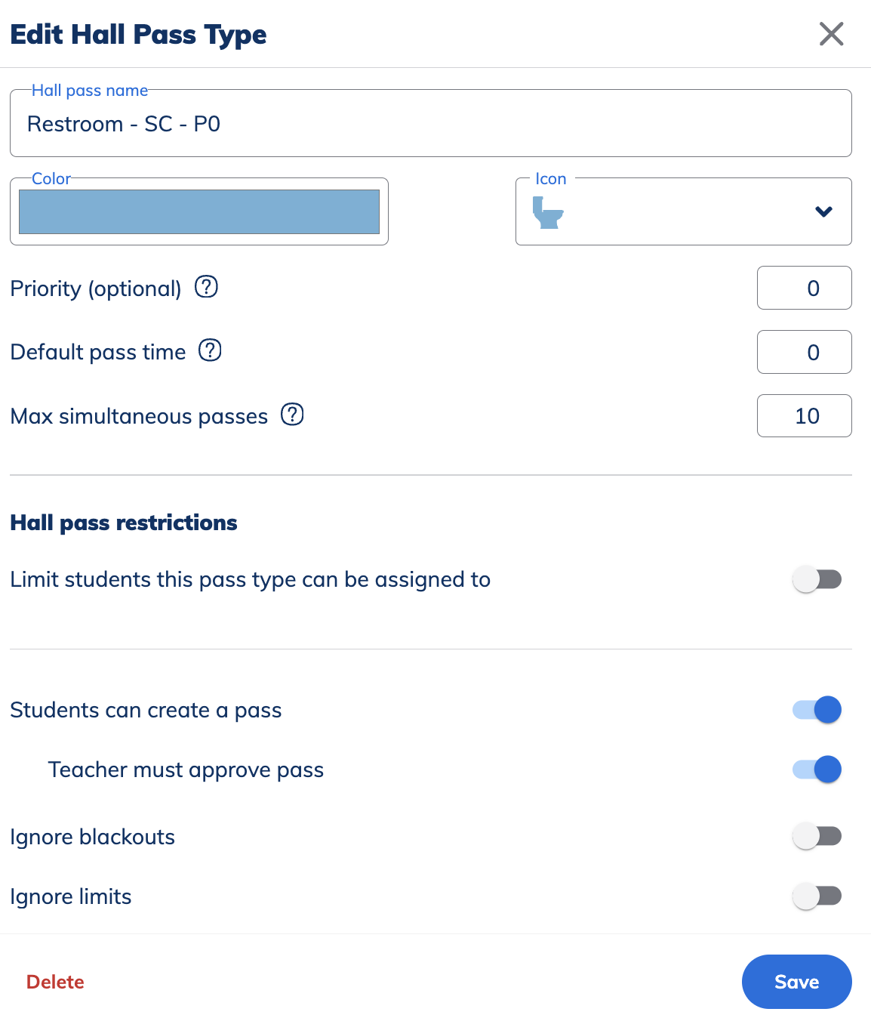This screenshot has height=1018, width=871.
Task: Disable Students can create a pass
Action: click(x=817, y=709)
